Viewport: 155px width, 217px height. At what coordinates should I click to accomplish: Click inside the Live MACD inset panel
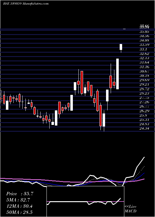(85, 201)
